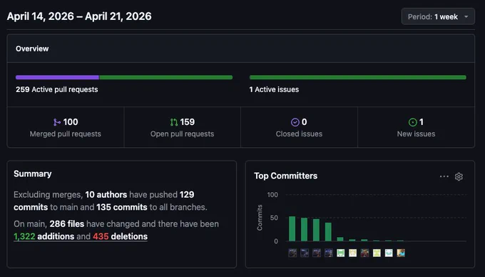Open the fourth top committer avatar
Image resolution: width=485 pixels, height=277 pixels.
pyautogui.click(x=329, y=253)
